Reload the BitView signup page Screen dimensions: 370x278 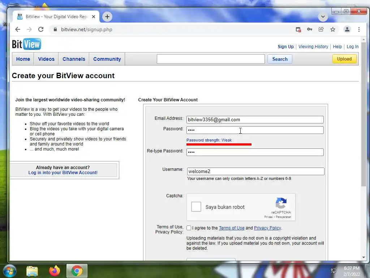point(41,29)
